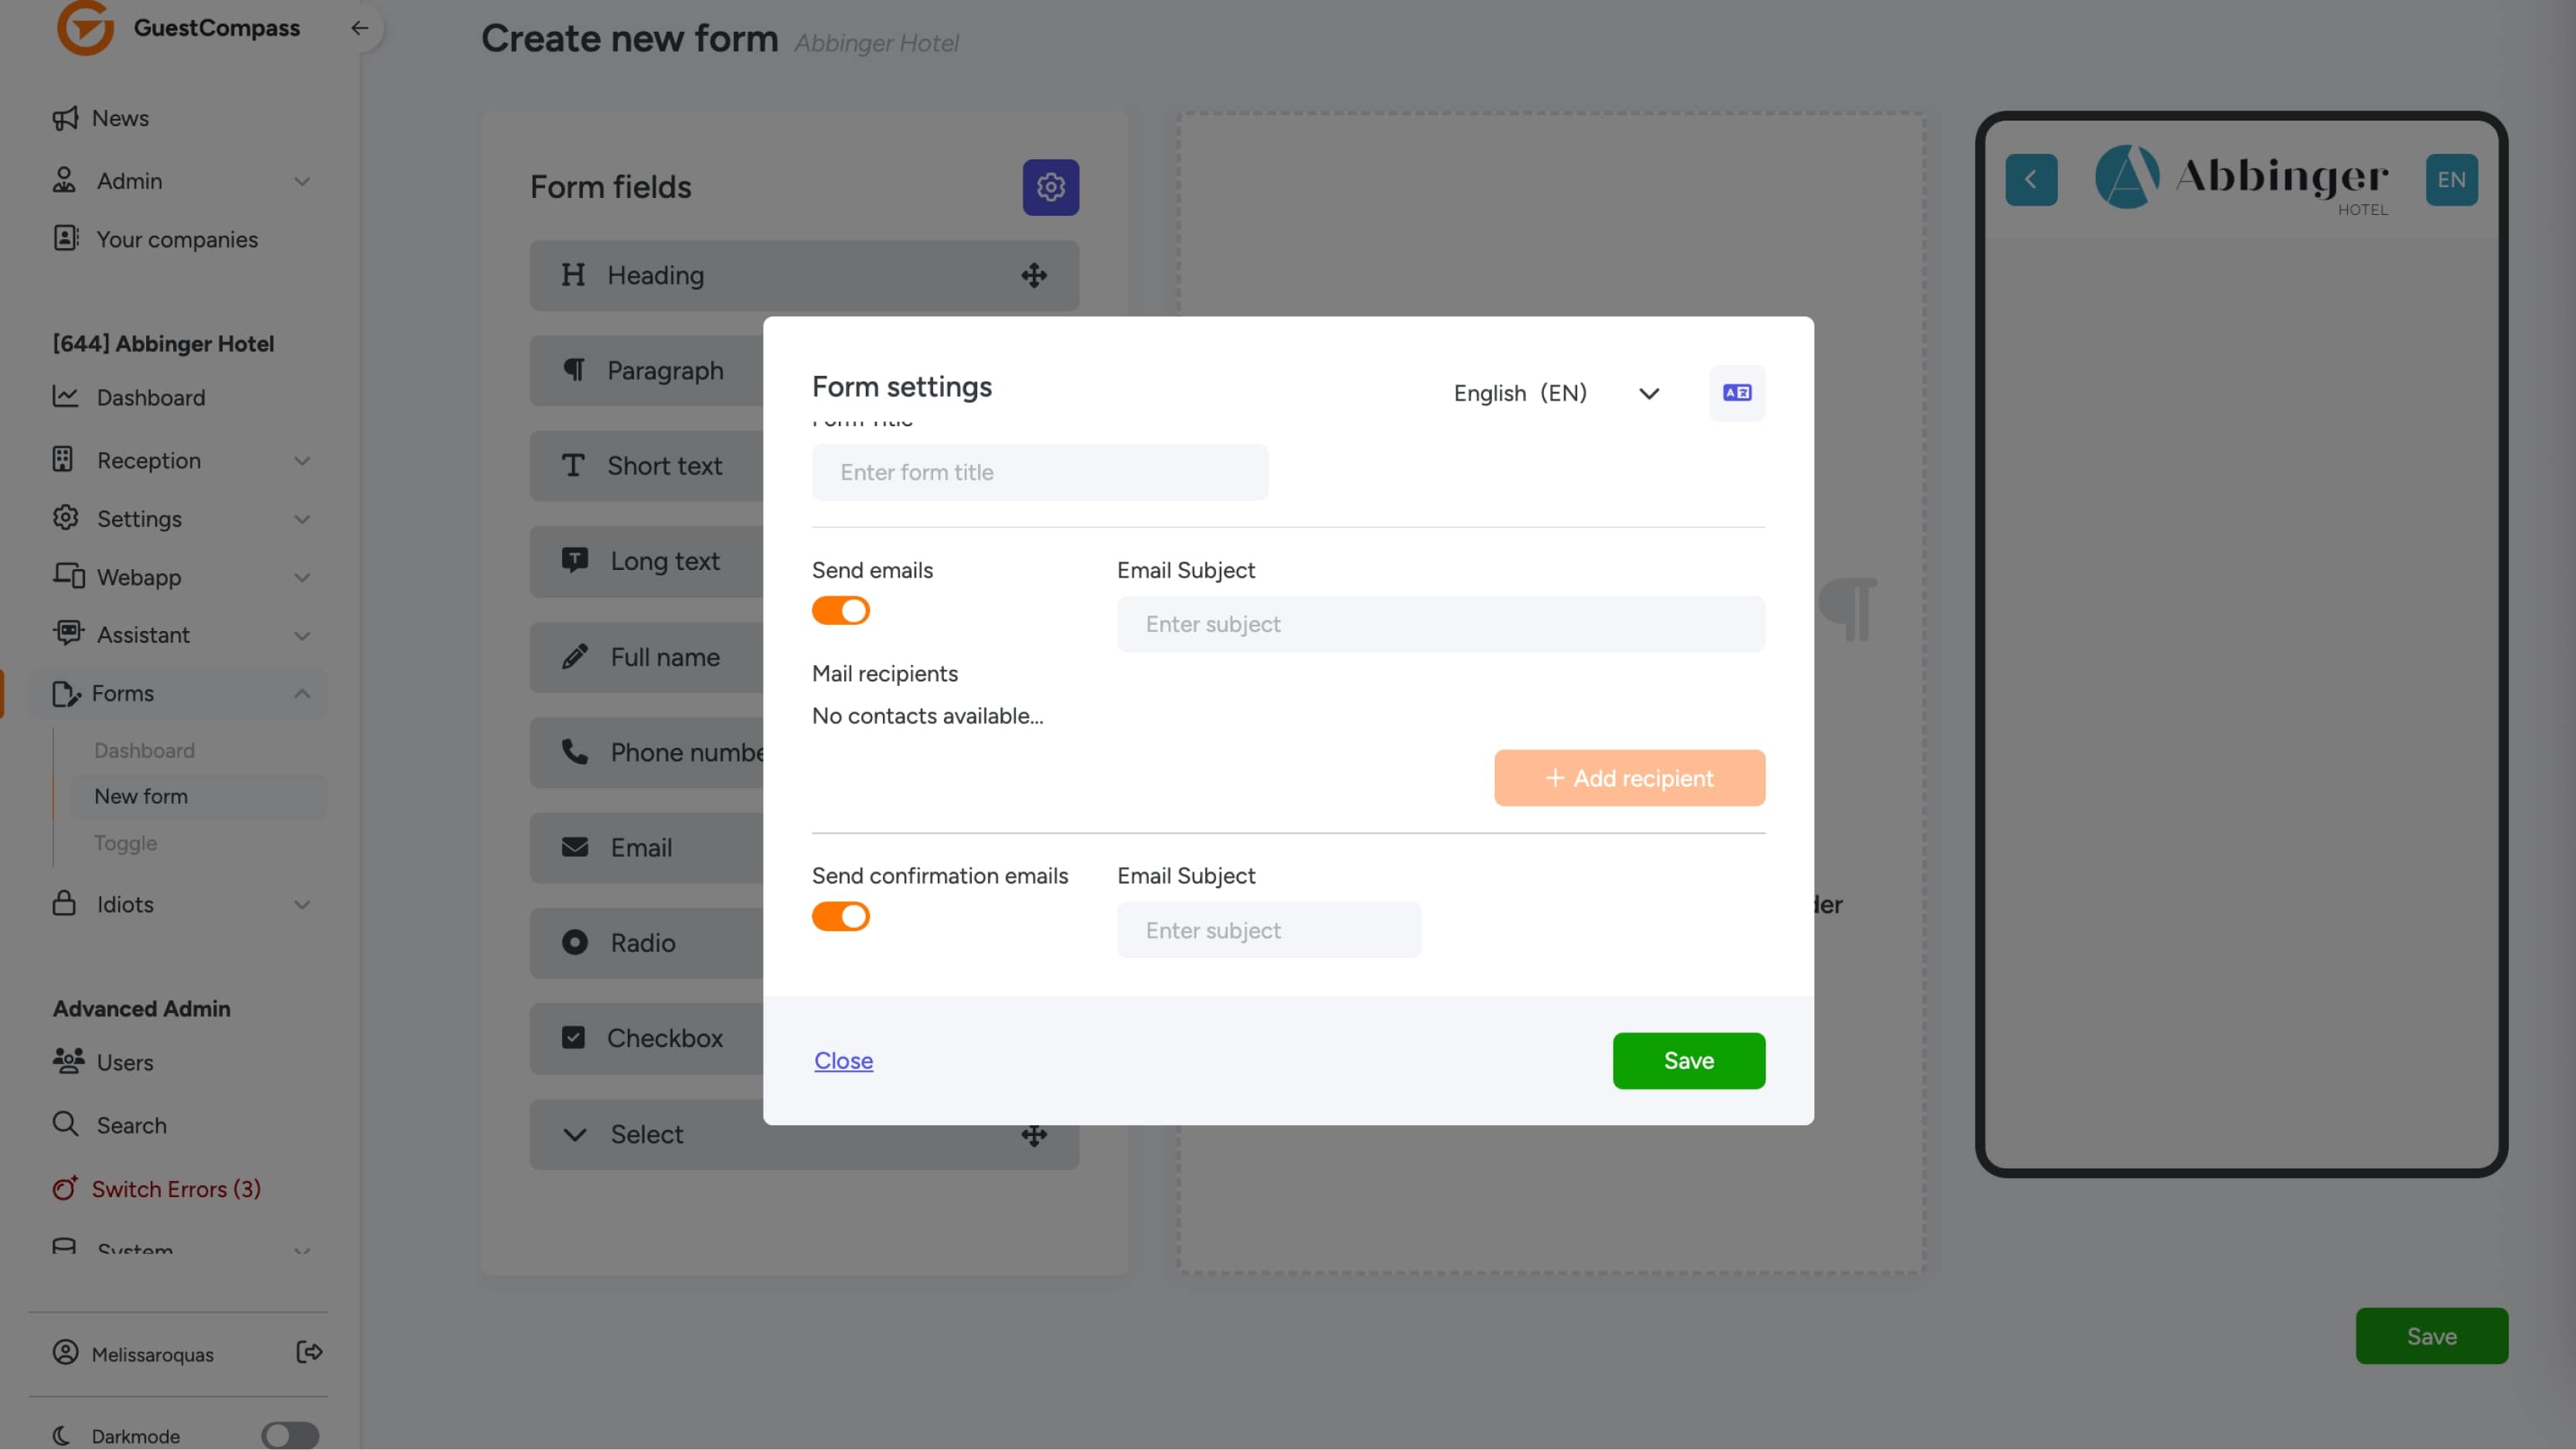Save the form settings dialog

(1689, 1061)
